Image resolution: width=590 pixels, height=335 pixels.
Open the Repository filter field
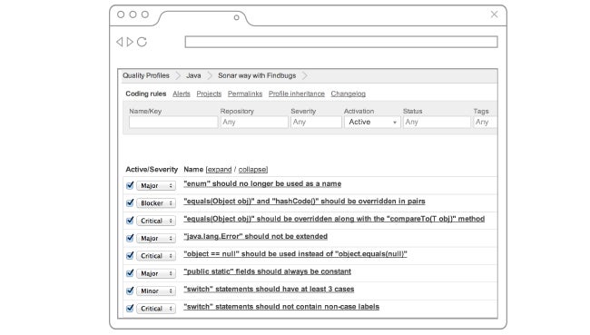pyautogui.click(x=254, y=122)
